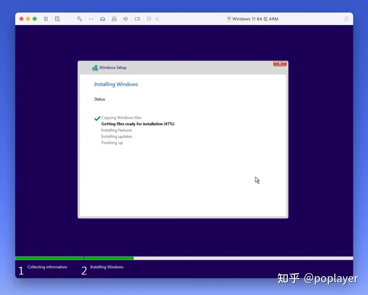Pause the virtual machine with pause icon
The height and width of the screenshot is (295, 368).
tap(46, 19)
